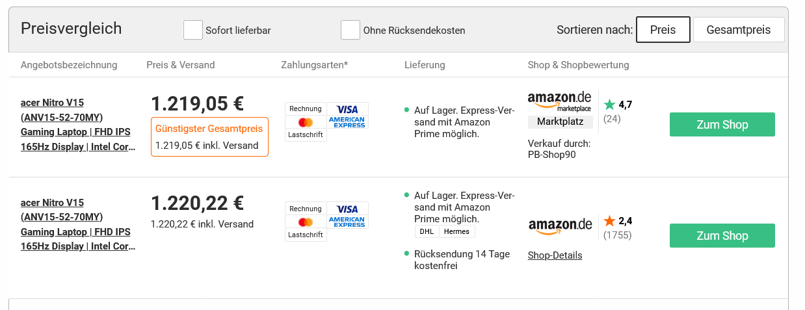Sort offers by Gesamtpreis

(x=738, y=30)
